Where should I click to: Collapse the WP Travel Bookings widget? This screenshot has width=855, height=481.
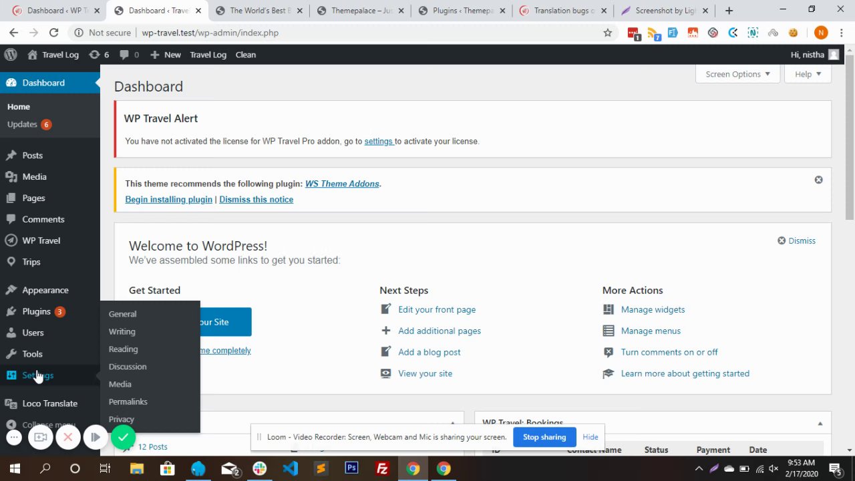point(820,424)
